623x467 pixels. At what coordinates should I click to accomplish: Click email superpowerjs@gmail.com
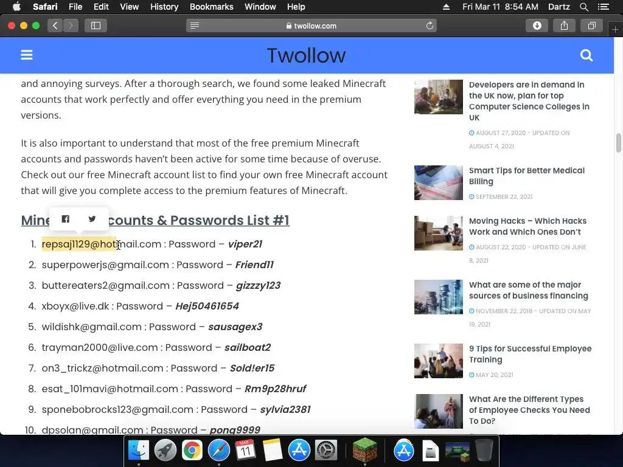point(105,265)
